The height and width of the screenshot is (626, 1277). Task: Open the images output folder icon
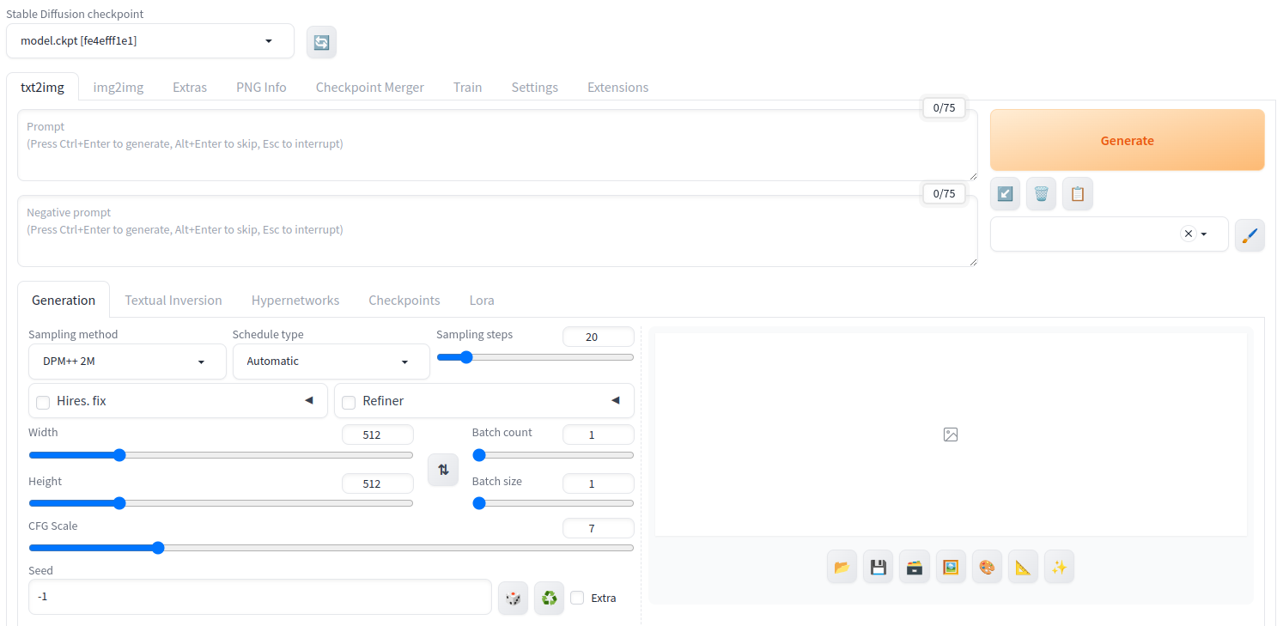(x=842, y=568)
